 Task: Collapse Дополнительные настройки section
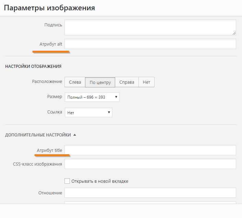(40, 135)
